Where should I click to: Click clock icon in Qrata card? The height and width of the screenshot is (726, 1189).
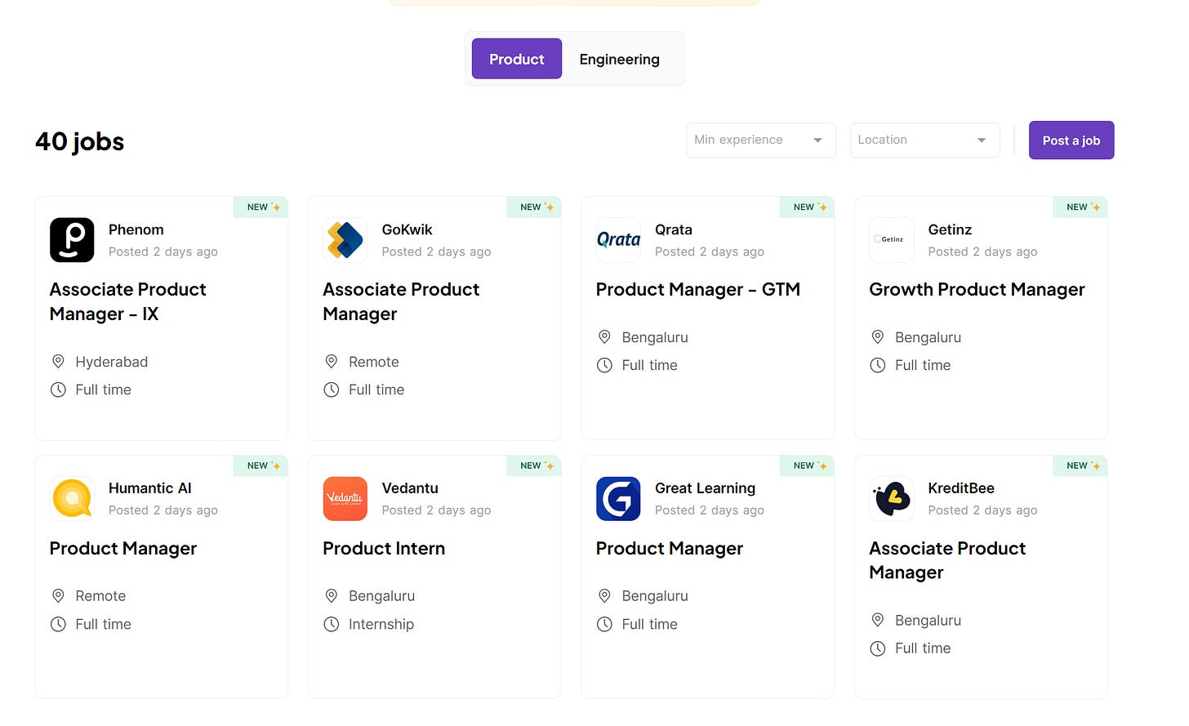[604, 365]
